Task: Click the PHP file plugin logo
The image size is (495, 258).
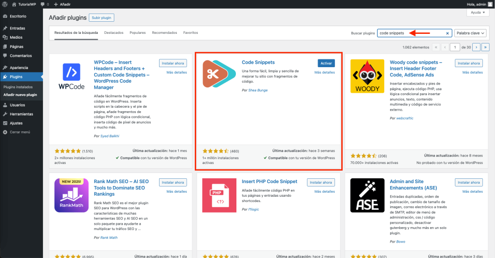Action: pyautogui.click(x=219, y=196)
